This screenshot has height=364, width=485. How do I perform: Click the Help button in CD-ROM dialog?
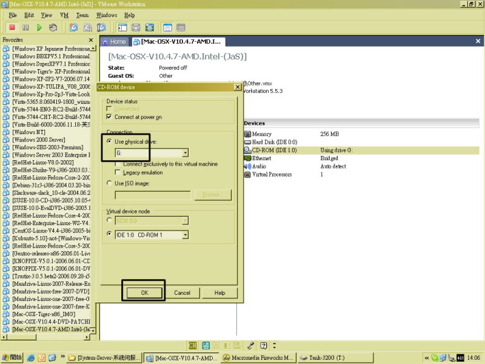220,293
